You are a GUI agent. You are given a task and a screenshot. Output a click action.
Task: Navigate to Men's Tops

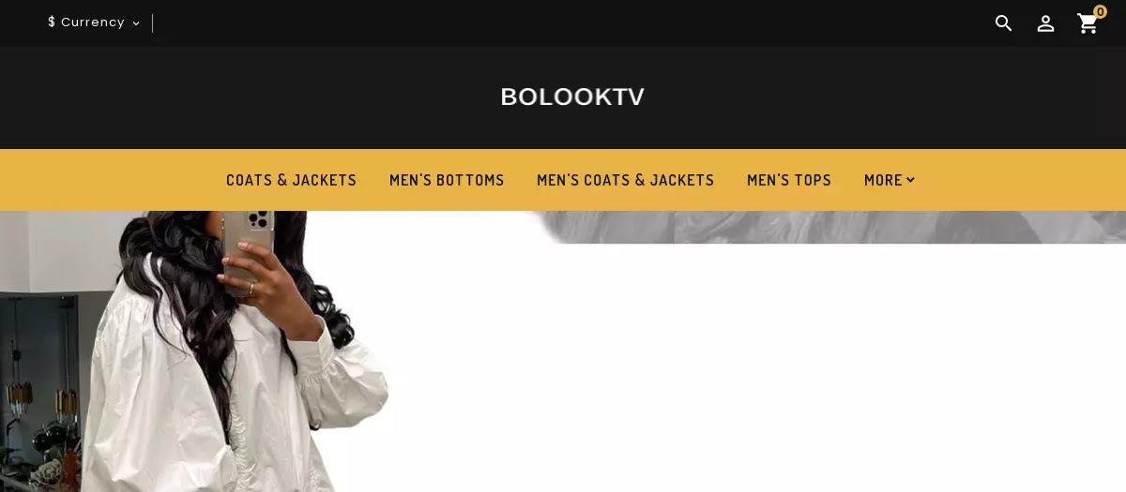pyautogui.click(x=789, y=180)
